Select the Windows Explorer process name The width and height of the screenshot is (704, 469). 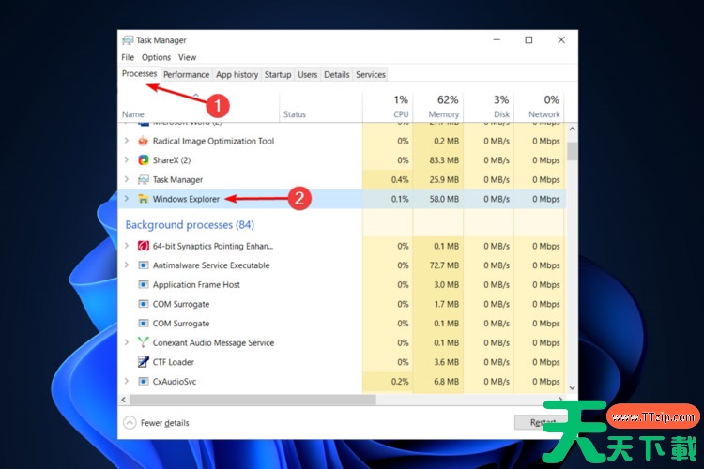coord(186,199)
